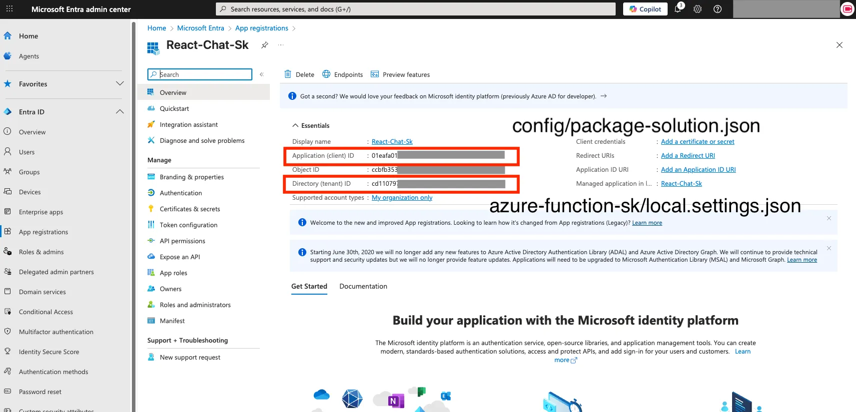Open Endpoints from the toolbar
Image resolution: width=856 pixels, height=412 pixels.
coord(343,74)
